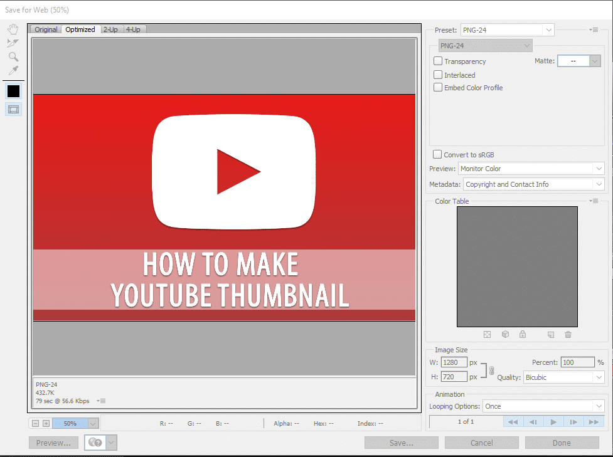Image resolution: width=613 pixels, height=457 pixels.
Task: Click the Done button
Action: click(x=562, y=443)
